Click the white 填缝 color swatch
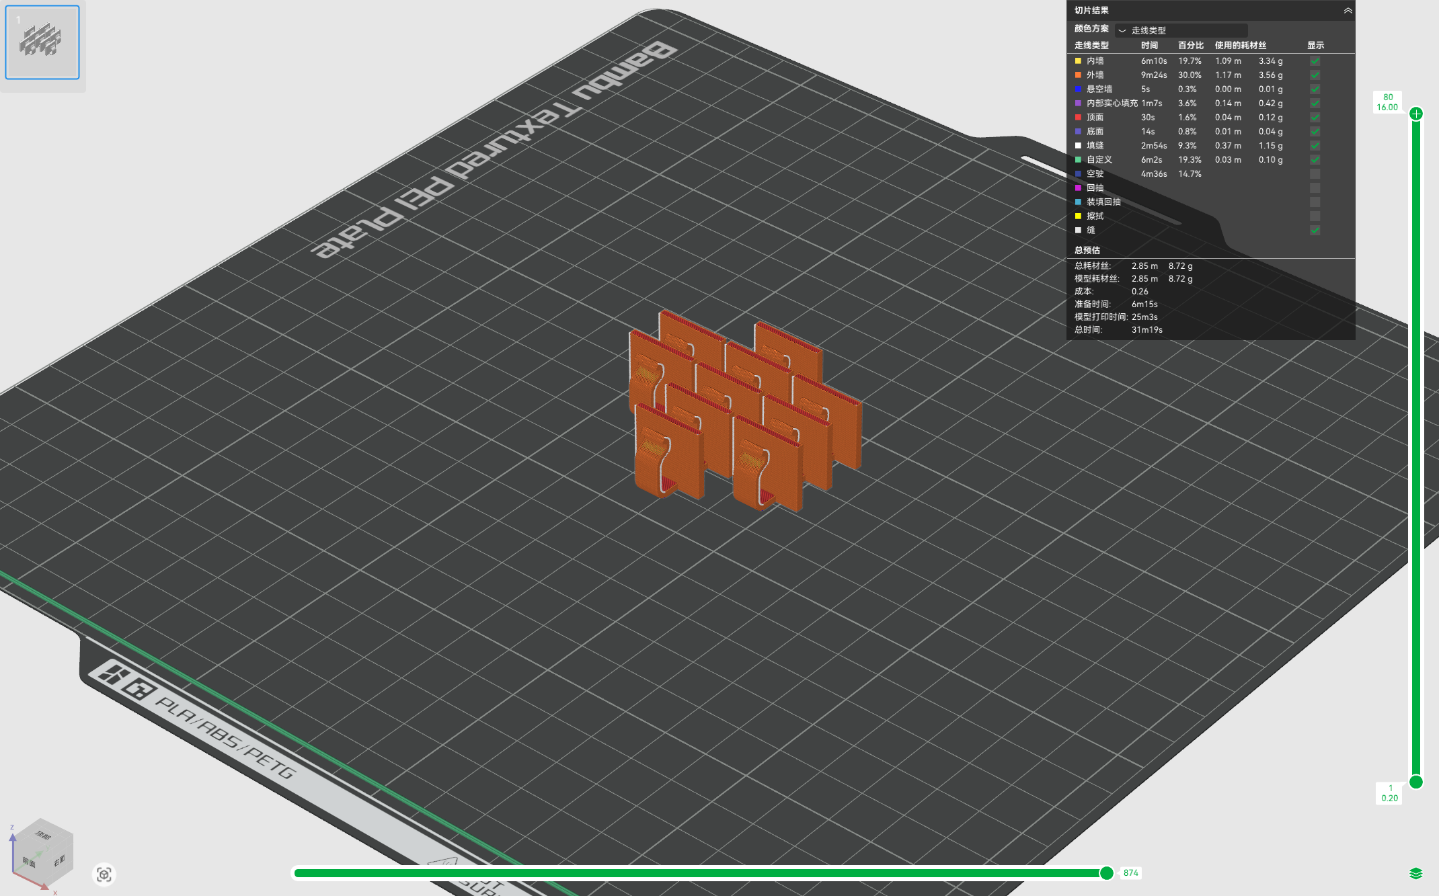The height and width of the screenshot is (896, 1439). click(1078, 146)
